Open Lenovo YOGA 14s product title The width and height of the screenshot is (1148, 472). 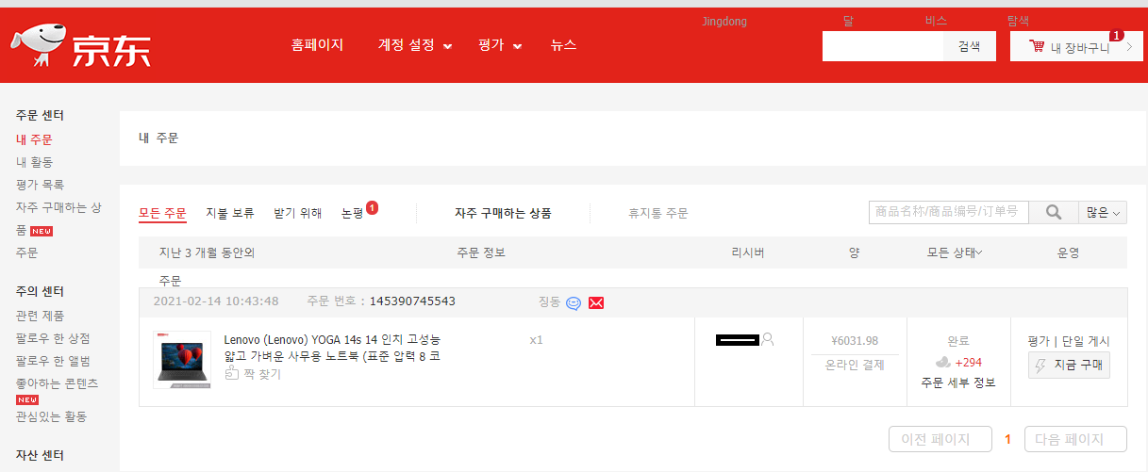[332, 348]
